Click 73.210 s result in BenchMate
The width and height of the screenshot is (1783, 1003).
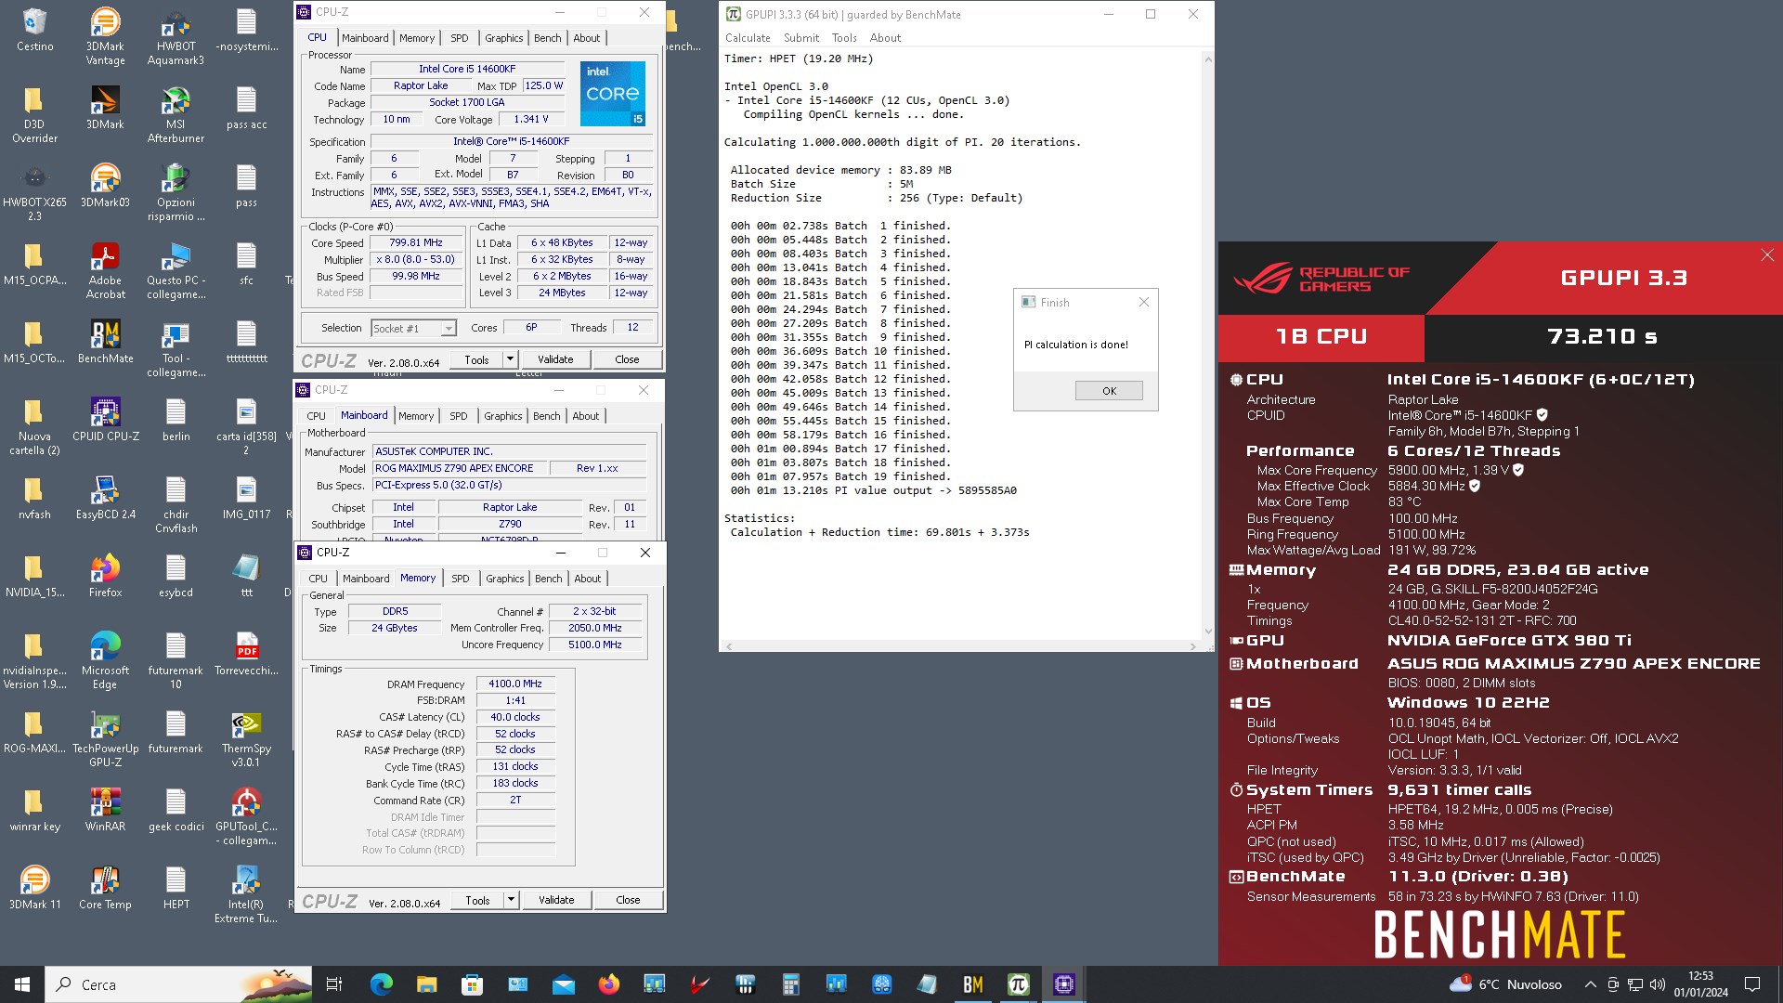click(1602, 337)
